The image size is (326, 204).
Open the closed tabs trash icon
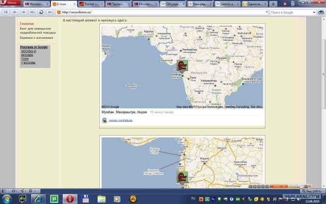coord(293,4)
